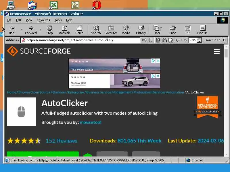Open the Favorites toolbar panel
This screenshot has width=230, height=172.
tap(111, 30)
